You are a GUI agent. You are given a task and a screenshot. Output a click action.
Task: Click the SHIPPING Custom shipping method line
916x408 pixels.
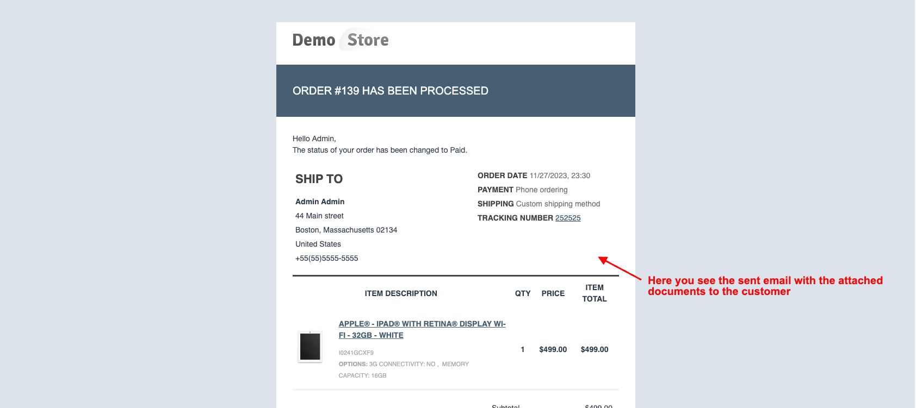[539, 204]
